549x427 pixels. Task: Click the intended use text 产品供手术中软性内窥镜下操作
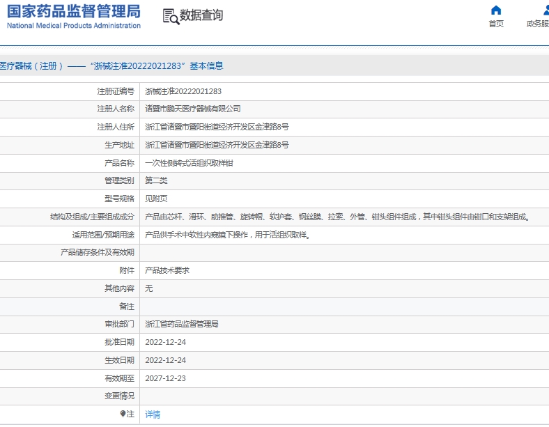coord(228,235)
